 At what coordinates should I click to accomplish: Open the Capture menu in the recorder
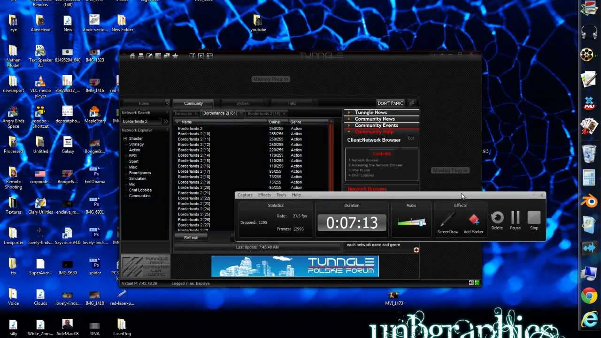click(x=245, y=195)
